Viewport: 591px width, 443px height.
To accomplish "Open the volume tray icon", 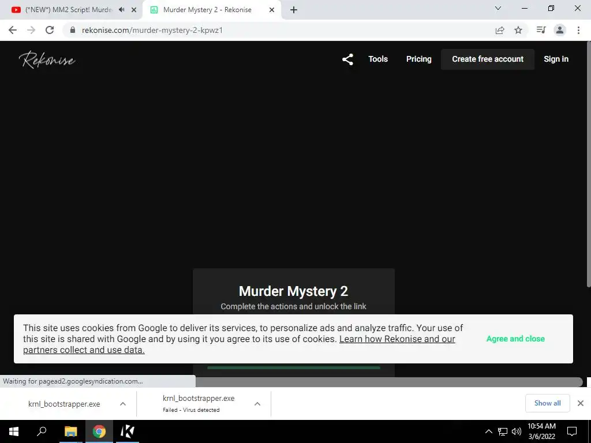I will click(517, 431).
